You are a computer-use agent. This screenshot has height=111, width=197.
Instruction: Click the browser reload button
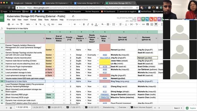[x=9, y=8]
